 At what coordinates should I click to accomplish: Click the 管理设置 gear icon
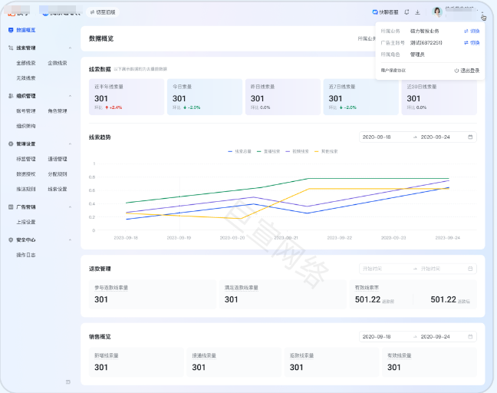pos(11,144)
